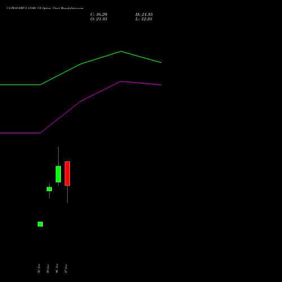Click the high value H: 21.35
Viewport: 282px width, 282px height.
144,15
